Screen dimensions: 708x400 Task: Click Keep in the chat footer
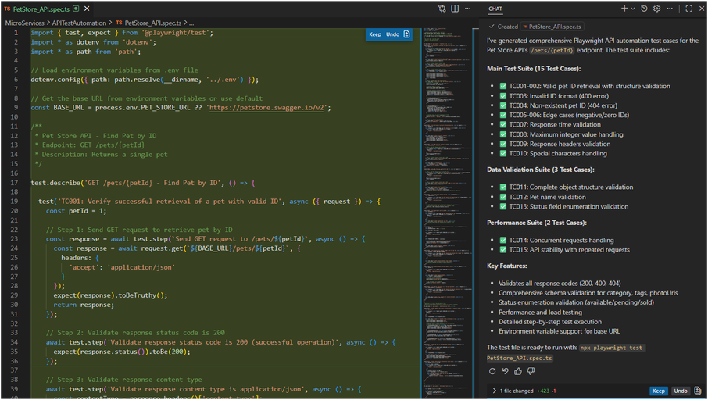(x=658, y=390)
